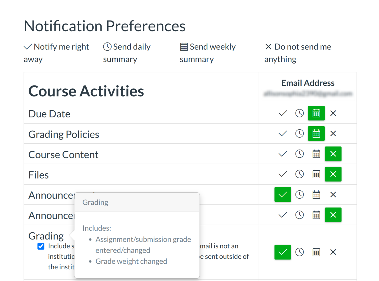The width and height of the screenshot is (379, 281).
Task: Select weekly summary calendar for Grading Policies
Action: [x=316, y=134]
